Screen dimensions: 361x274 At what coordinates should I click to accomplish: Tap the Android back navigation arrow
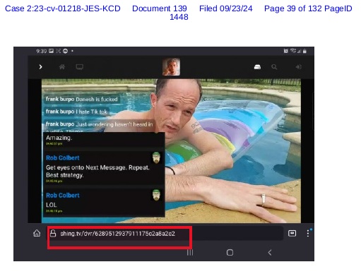point(270,253)
